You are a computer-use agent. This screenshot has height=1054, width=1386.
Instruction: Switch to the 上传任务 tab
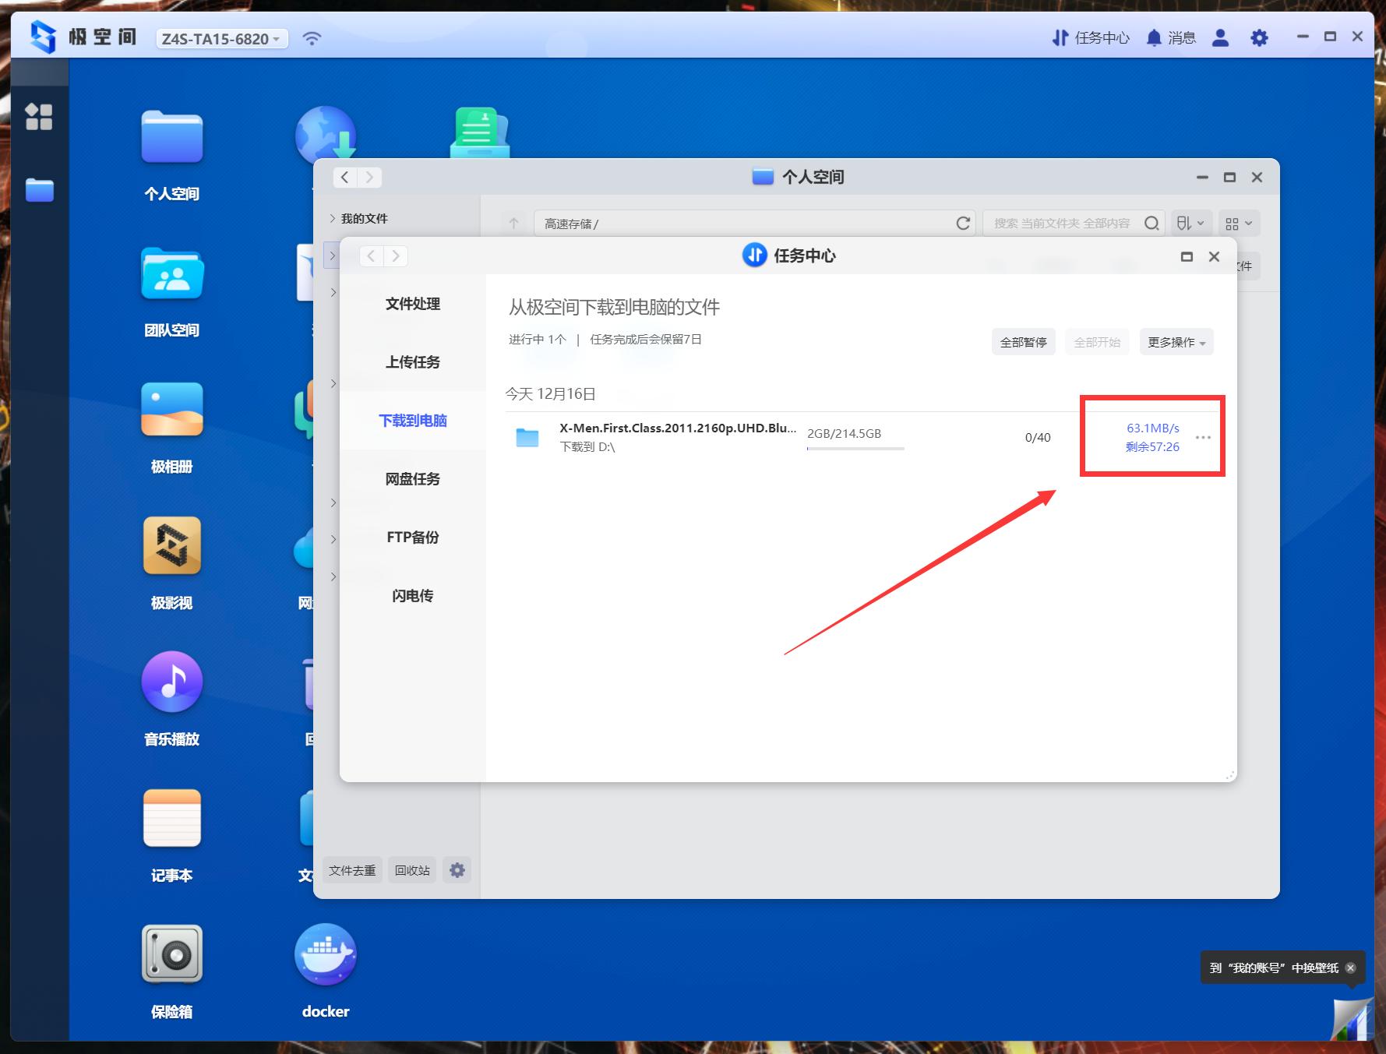(x=412, y=361)
